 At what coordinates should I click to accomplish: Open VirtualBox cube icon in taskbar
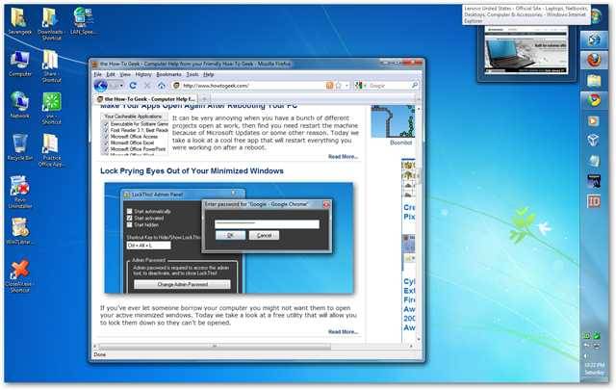click(593, 140)
